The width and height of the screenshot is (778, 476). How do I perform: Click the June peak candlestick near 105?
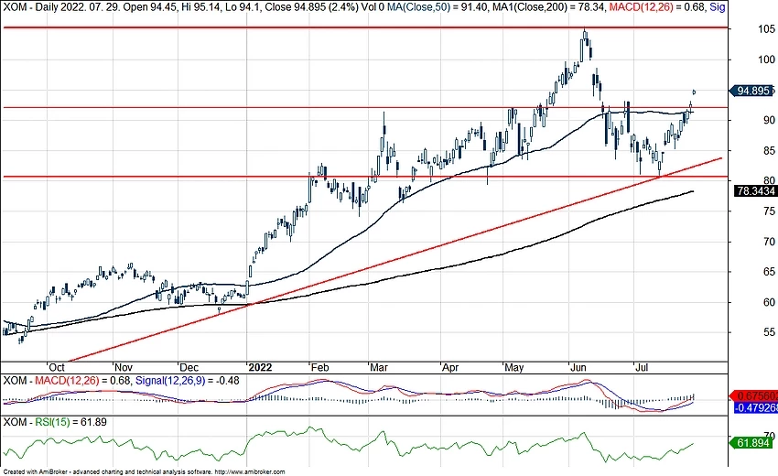click(x=585, y=35)
